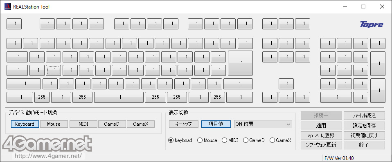Click the 適用 apply button
The image size is (392, 162).
pos(321,126)
